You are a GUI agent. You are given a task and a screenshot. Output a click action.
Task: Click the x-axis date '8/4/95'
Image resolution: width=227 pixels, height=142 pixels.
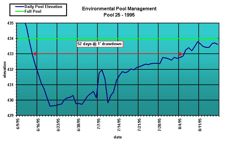tap(180, 124)
